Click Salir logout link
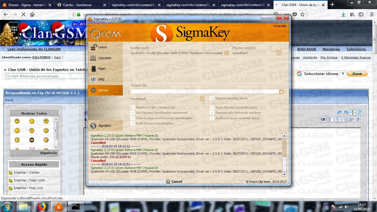Viewport: 377px width, 212px height. 57,57
